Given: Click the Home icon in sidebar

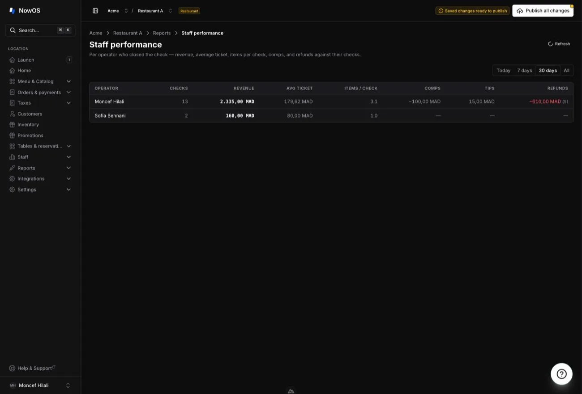Looking at the screenshot, I should pos(12,71).
